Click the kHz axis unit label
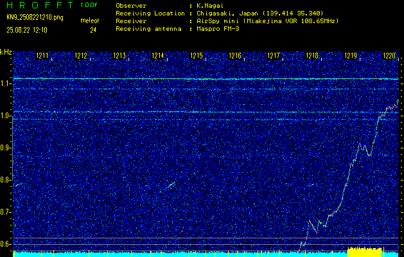Screen dimensions: 404x257 point(6,52)
